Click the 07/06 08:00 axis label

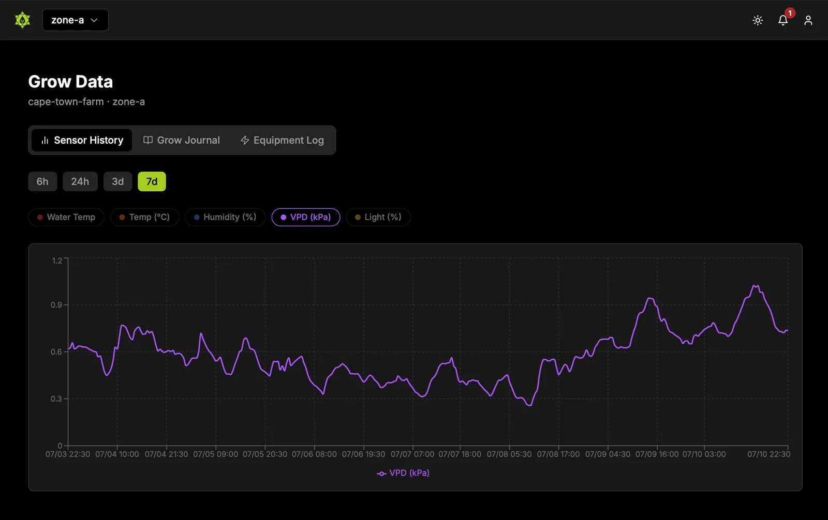(x=314, y=454)
